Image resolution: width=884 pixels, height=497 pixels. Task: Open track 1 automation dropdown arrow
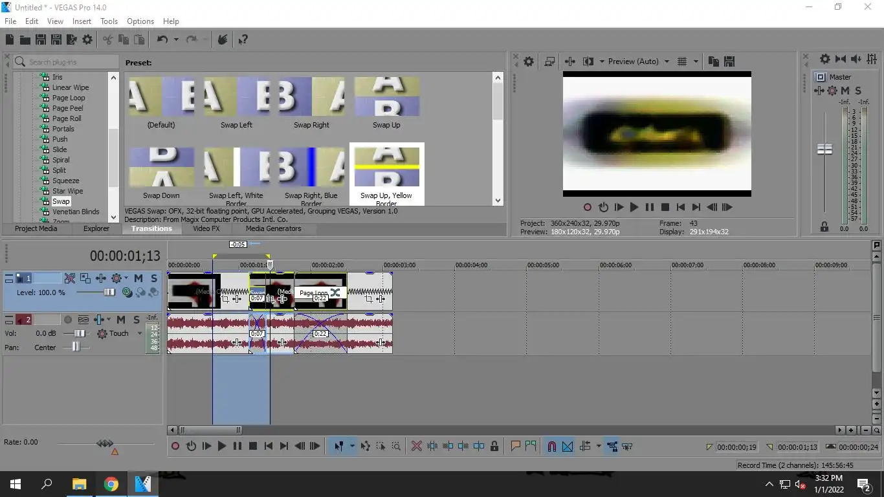pos(126,278)
